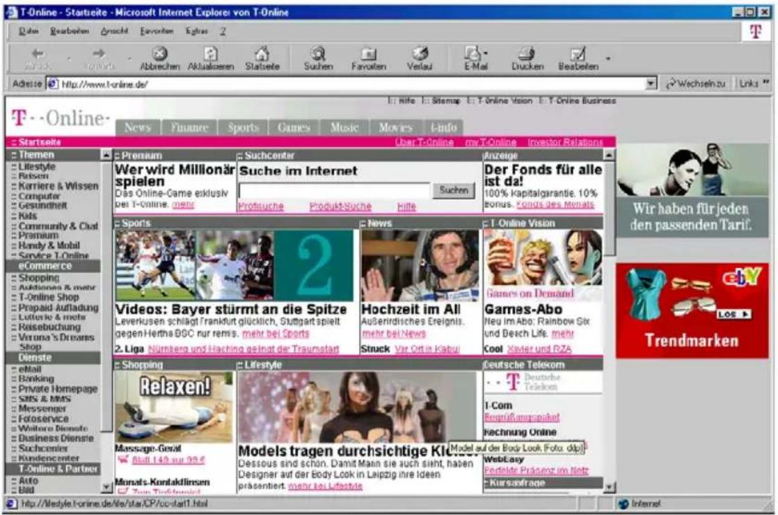
Task: Open the Fonds des Monats link
Action: click(555, 205)
